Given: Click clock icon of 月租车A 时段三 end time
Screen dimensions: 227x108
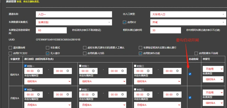Looking at the screenshot, I should coord(177,95).
